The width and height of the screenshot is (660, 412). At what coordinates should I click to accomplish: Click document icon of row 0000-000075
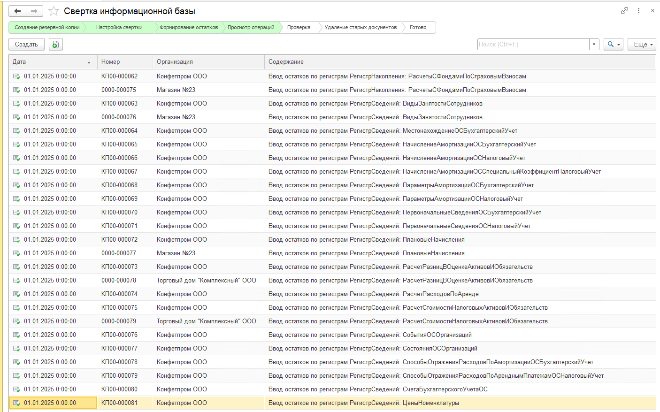tap(16, 90)
